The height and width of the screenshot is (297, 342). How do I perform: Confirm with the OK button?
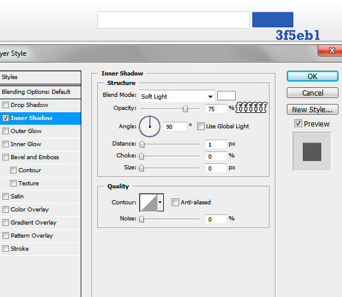coord(312,76)
